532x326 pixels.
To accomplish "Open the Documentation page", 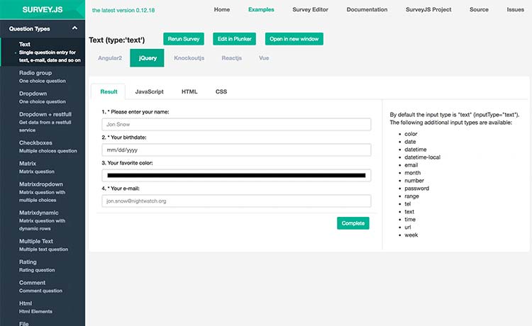I will tap(367, 9).
